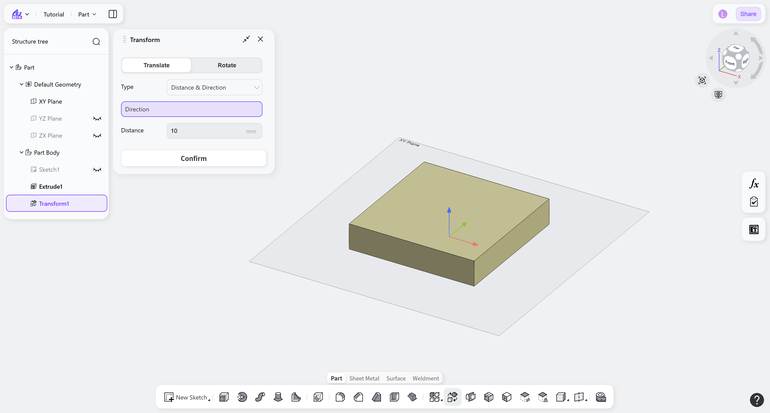Select the Boolean combine tool icon

470,397
